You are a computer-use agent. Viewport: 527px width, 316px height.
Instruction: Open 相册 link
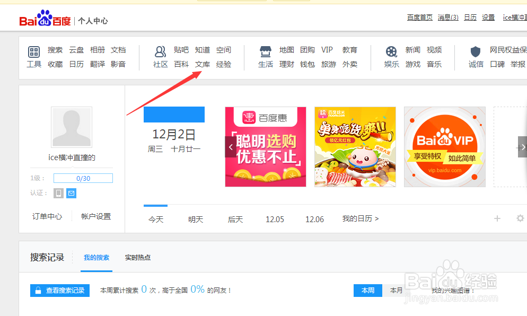pos(98,50)
